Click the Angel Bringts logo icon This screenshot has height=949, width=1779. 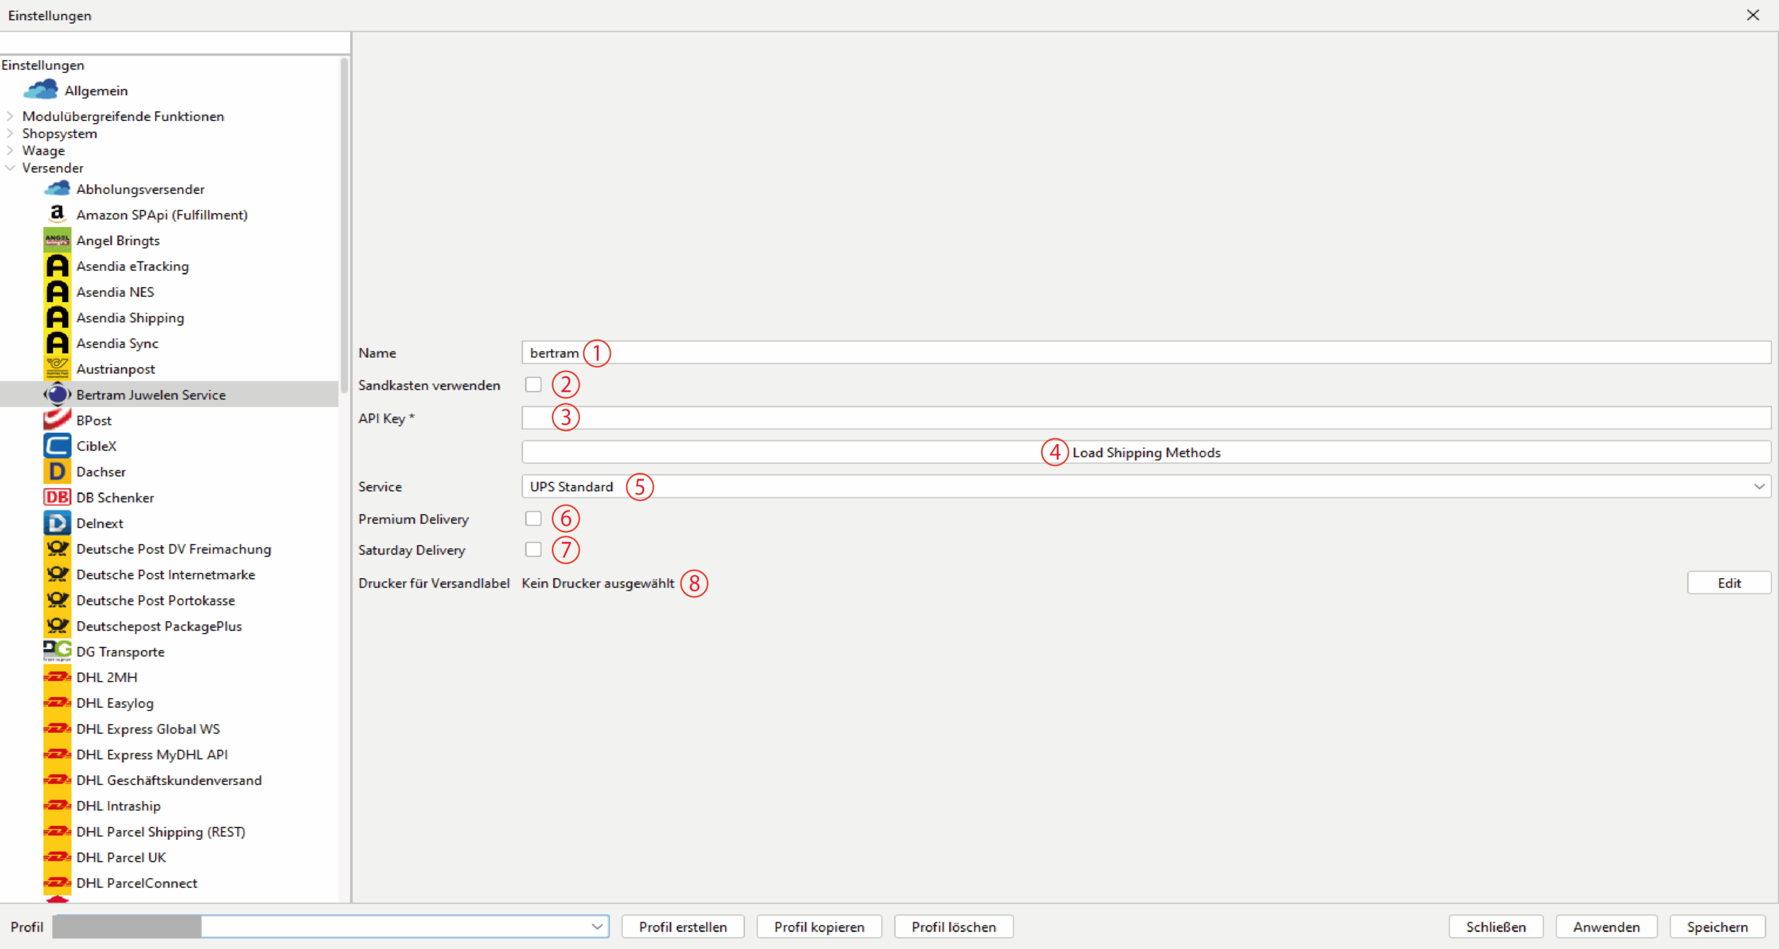(57, 240)
